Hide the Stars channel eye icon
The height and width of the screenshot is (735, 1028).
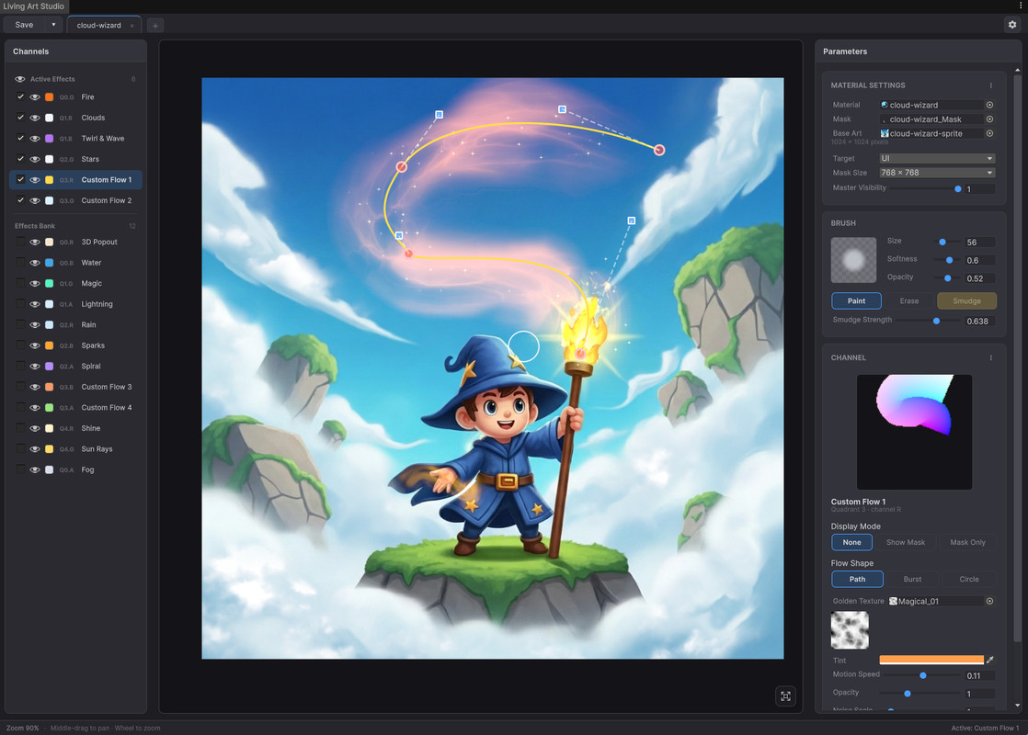click(x=35, y=159)
